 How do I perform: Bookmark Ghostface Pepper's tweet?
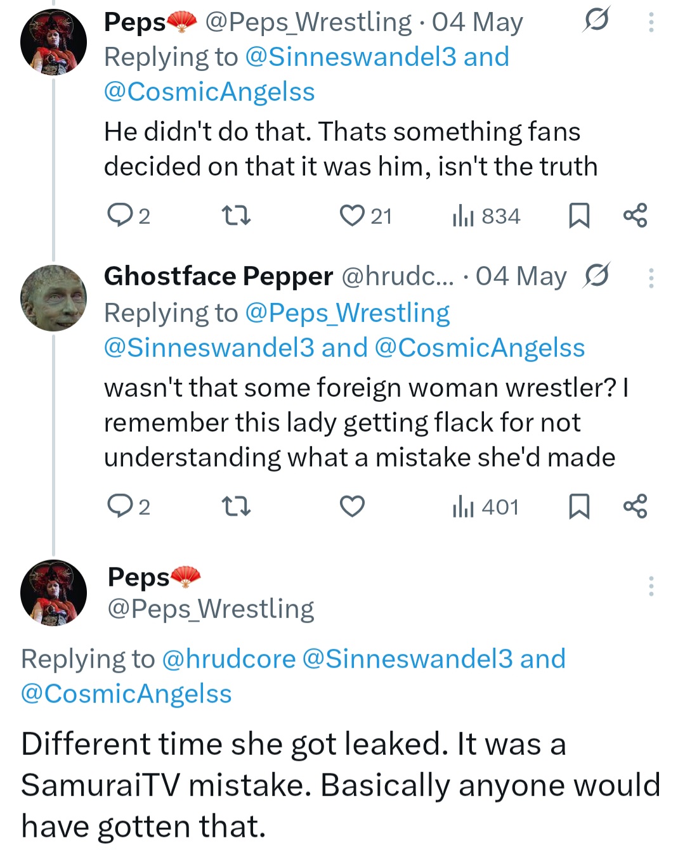[578, 506]
